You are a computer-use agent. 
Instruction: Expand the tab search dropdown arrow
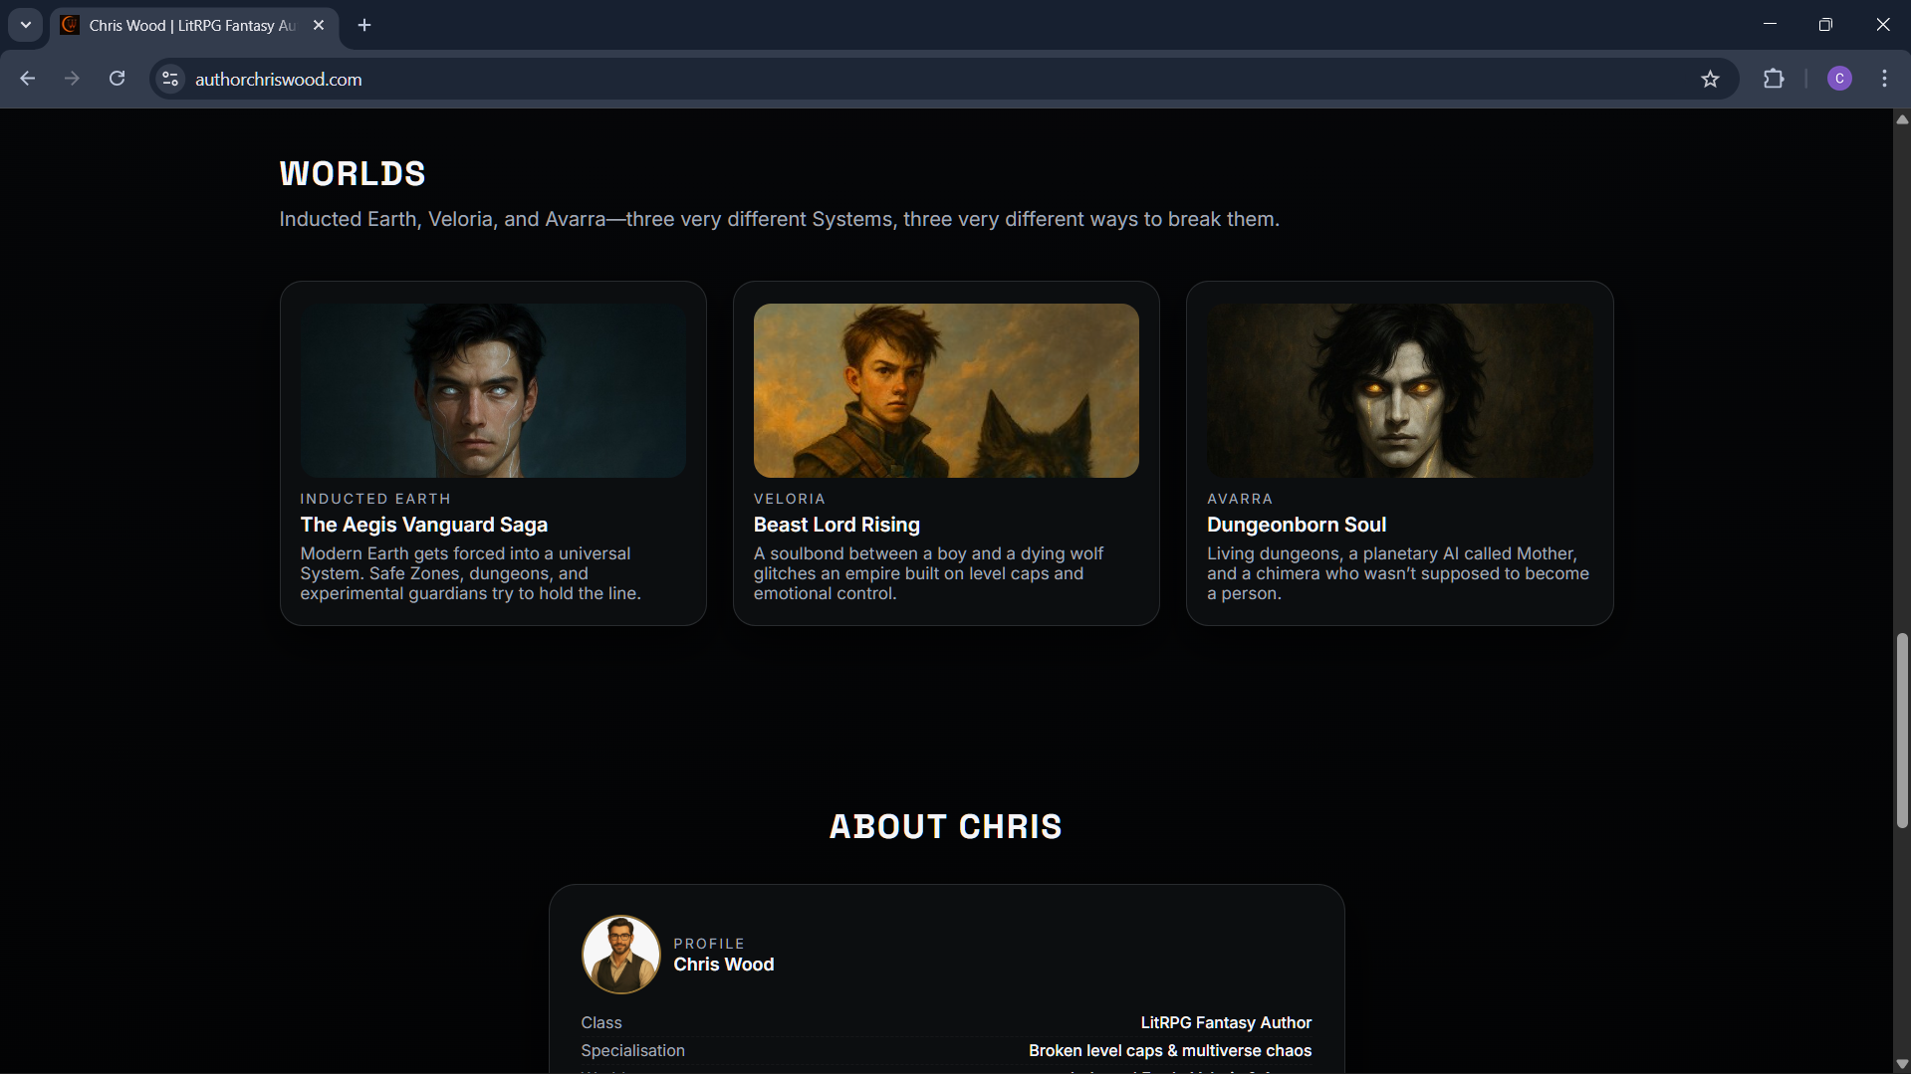click(x=26, y=25)
